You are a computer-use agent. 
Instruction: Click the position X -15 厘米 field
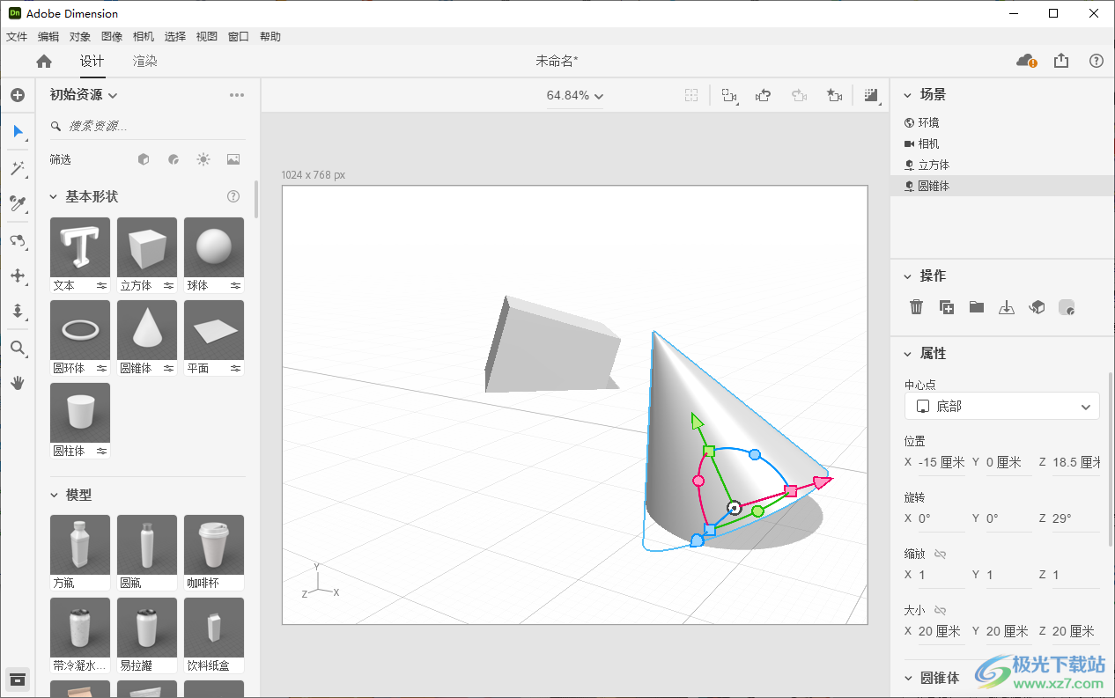[x=941, y=462]
